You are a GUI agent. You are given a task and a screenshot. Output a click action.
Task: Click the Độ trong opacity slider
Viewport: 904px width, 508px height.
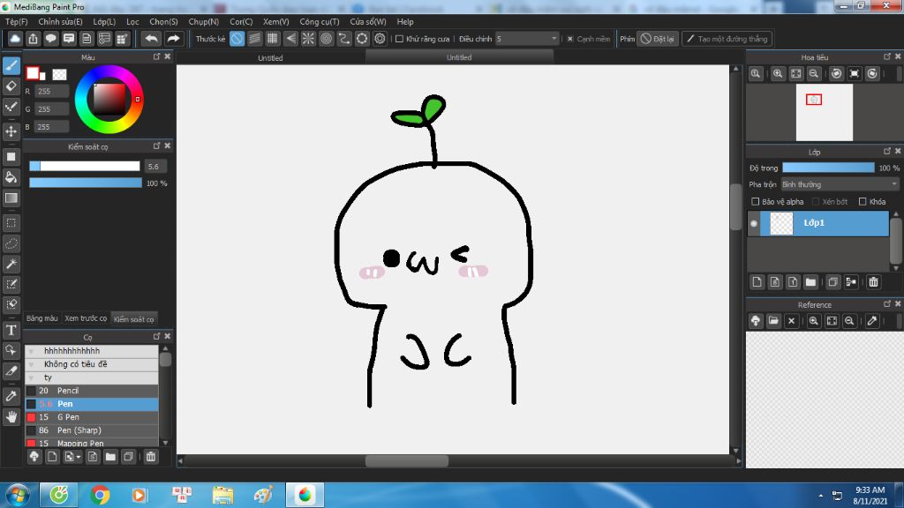point(828,168)
